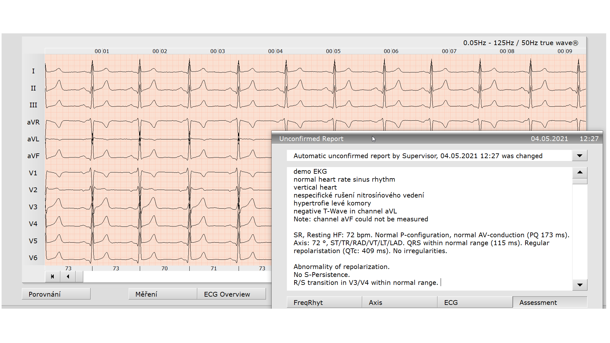Click the scroll-up arrow in the report panel
Screen dimensions: 610x343
(x=579, y=172)
